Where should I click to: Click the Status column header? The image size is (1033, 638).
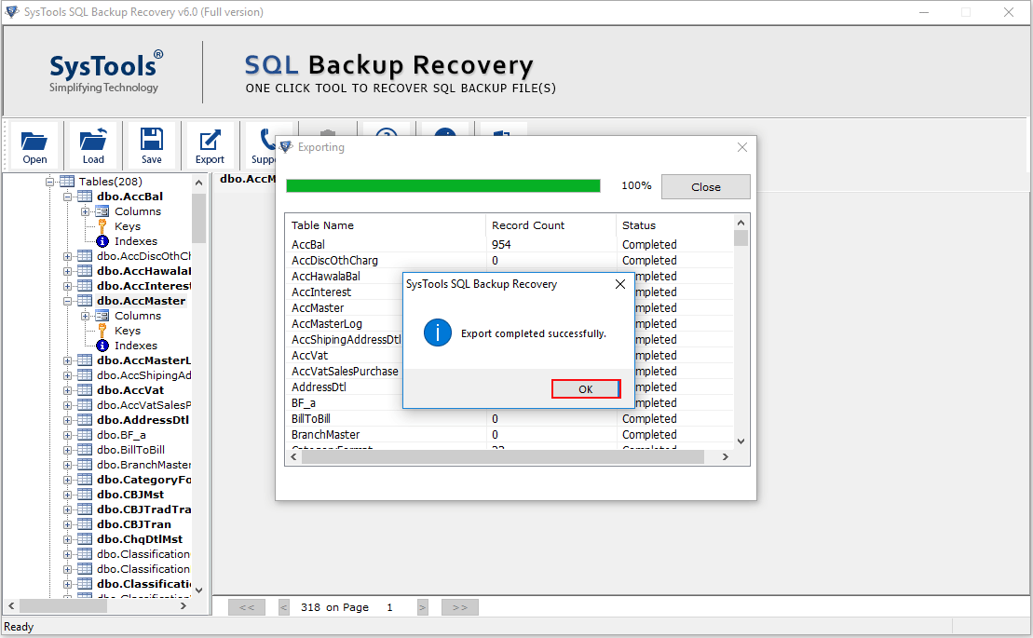pos(674,225)
